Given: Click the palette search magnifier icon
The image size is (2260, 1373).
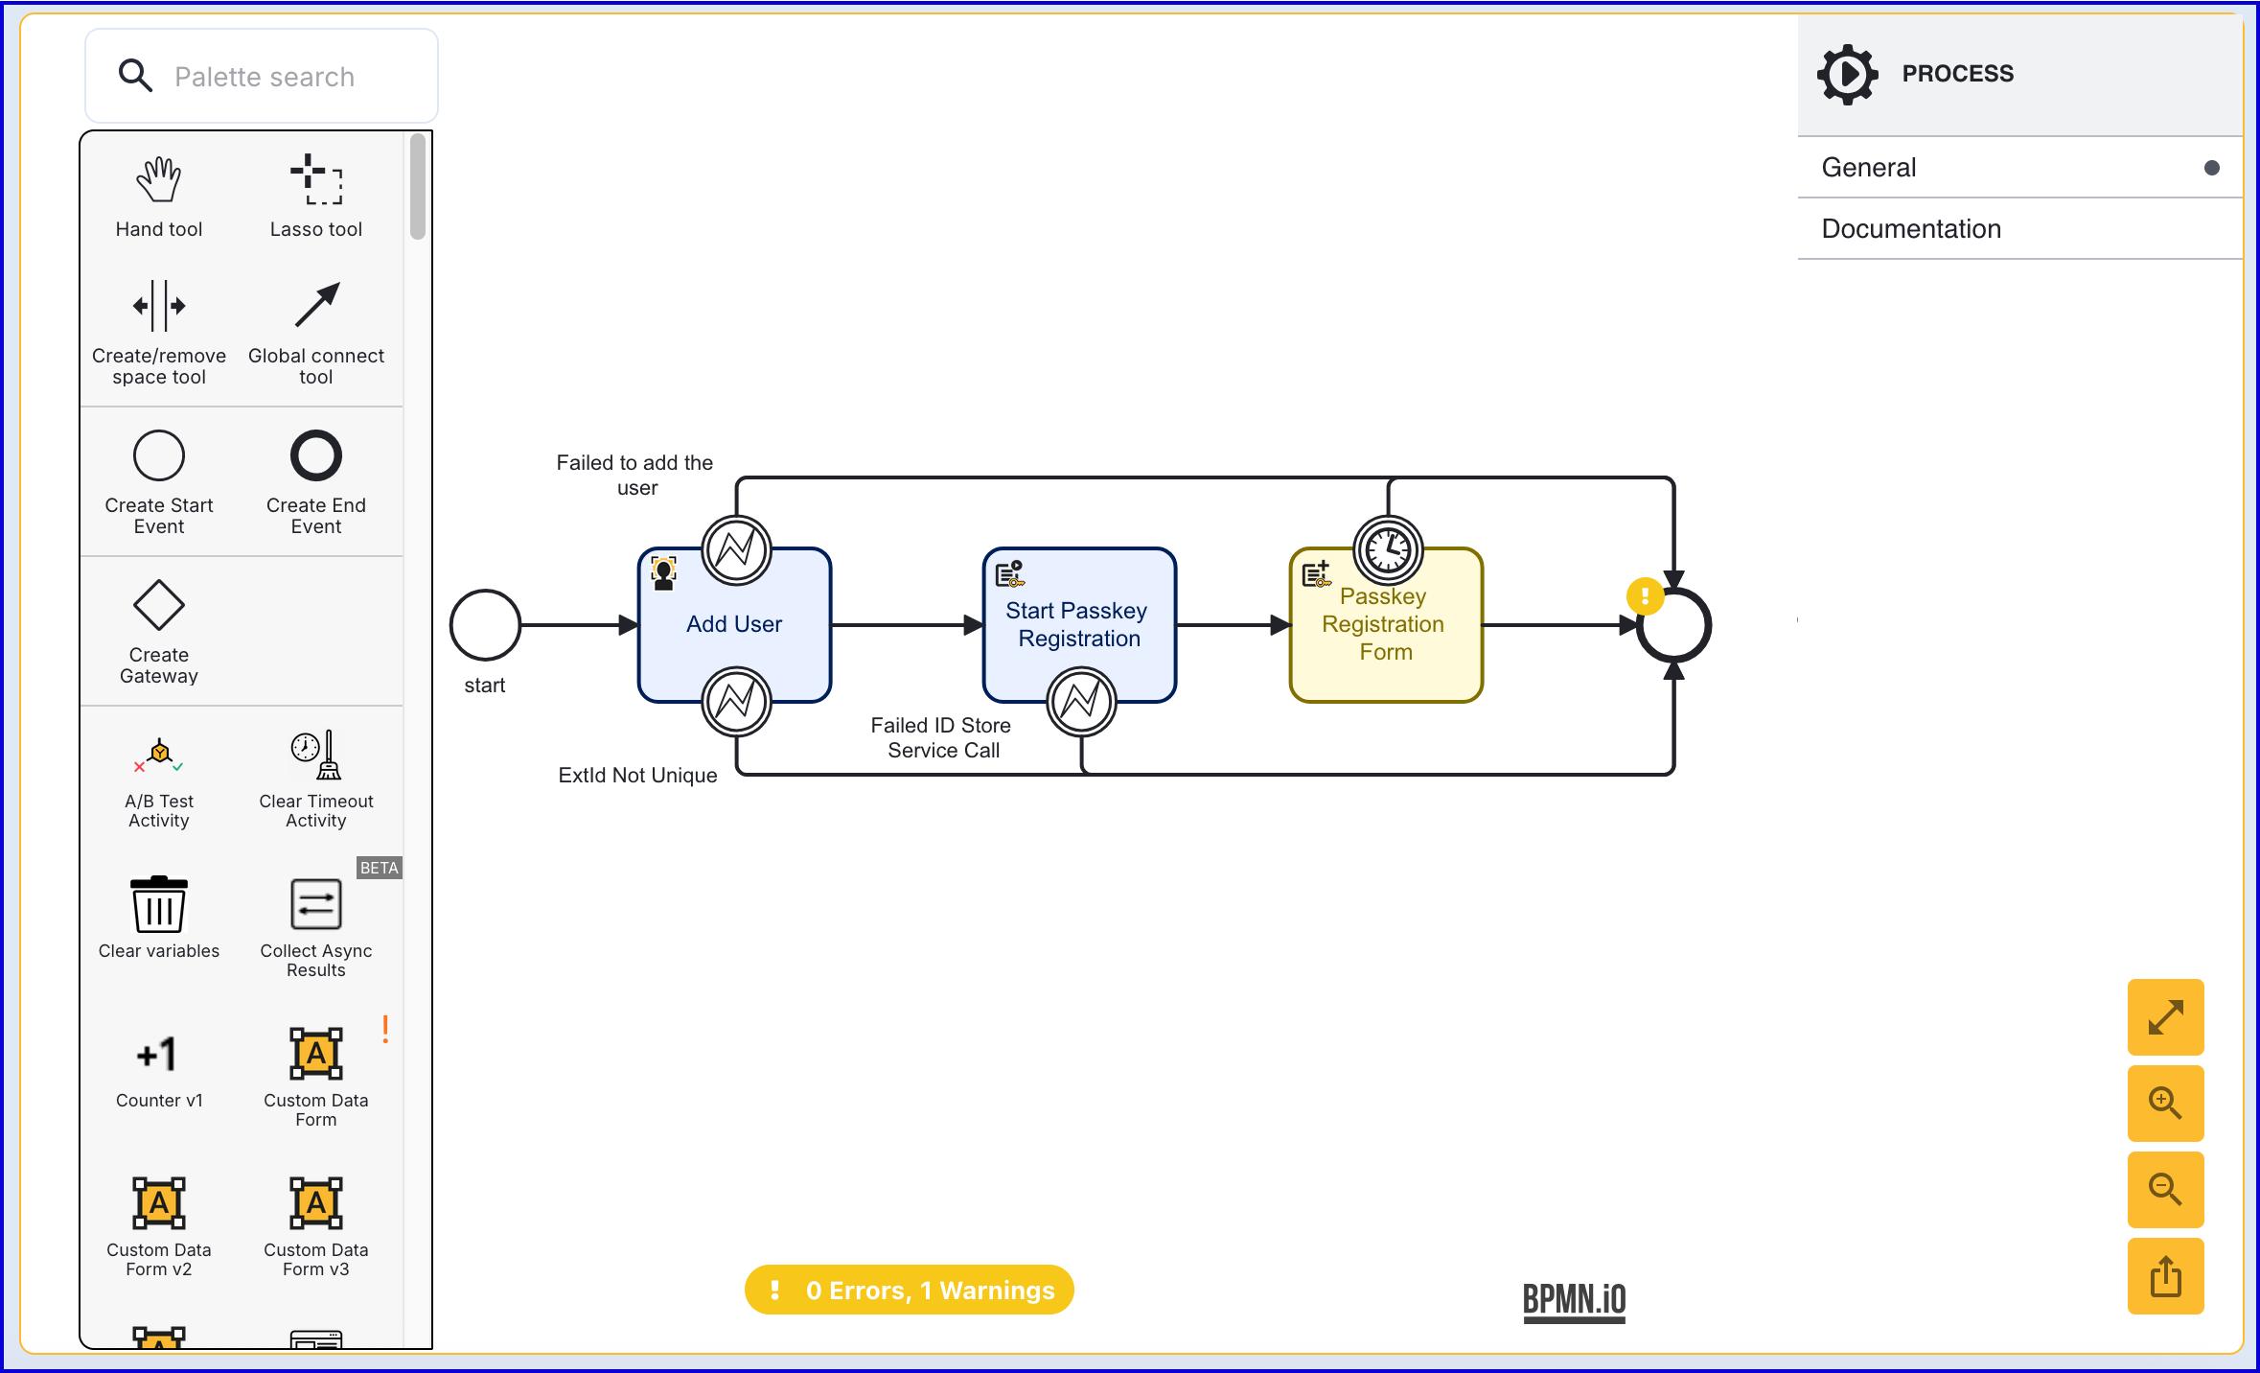Looking at the screenshot, I should pyautogui.click(x=135, y=76).
